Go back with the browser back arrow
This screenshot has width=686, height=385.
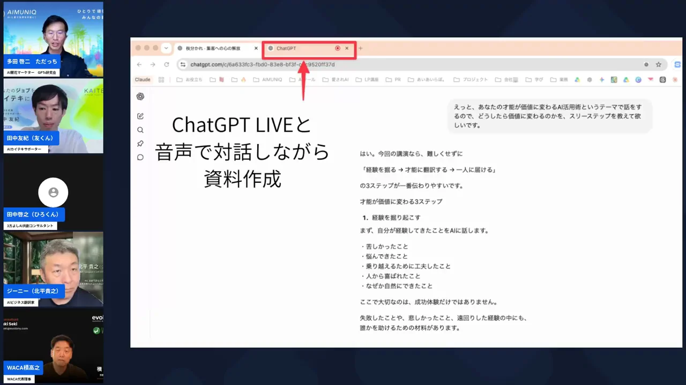point(139,64)
